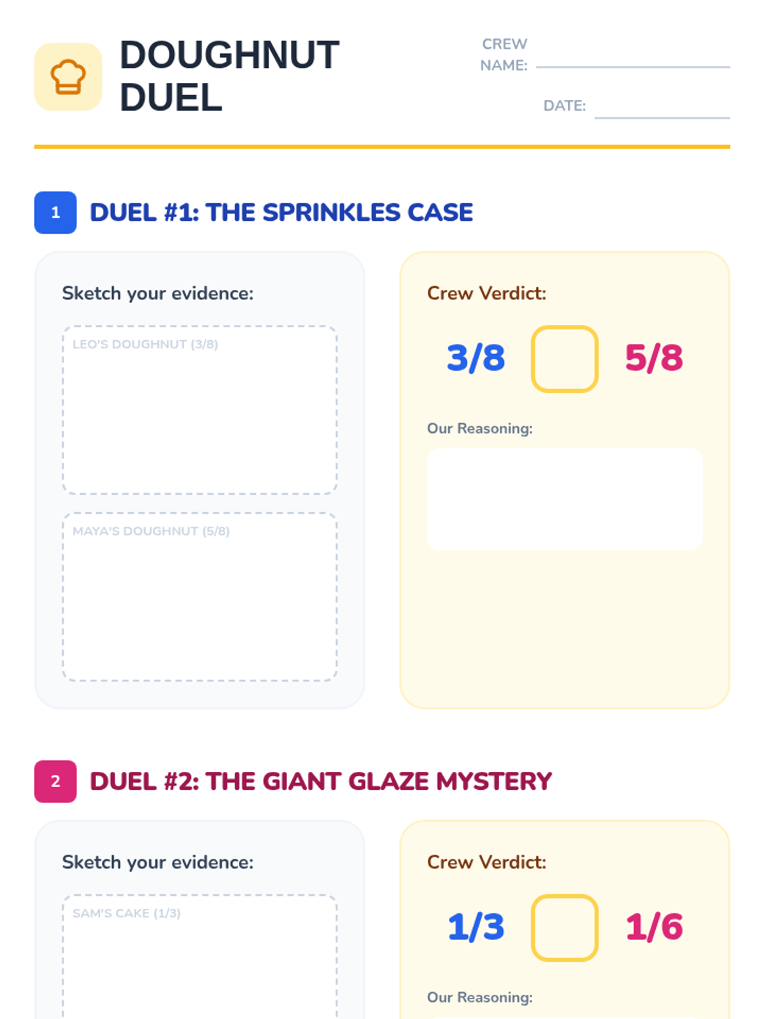764x1019 pixels.
Task: Click Duel #1: The Sprinkles Case heading
Action: coord(281,213)
